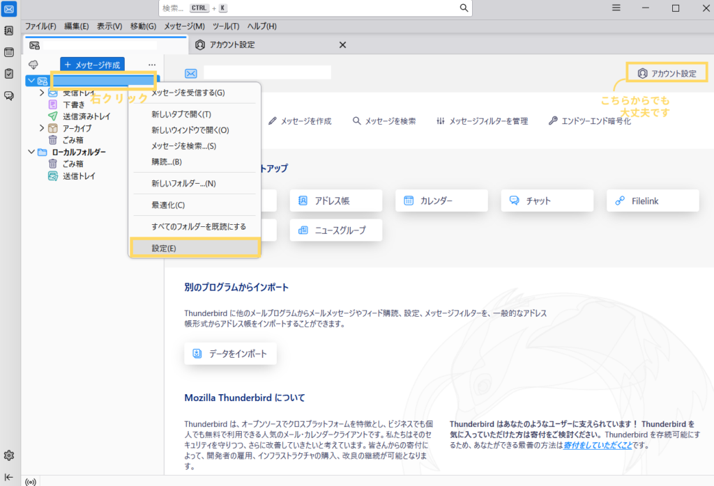Select 新しいフォルダー...(N) from context menu
714x486 pixels.
(183, 183)
